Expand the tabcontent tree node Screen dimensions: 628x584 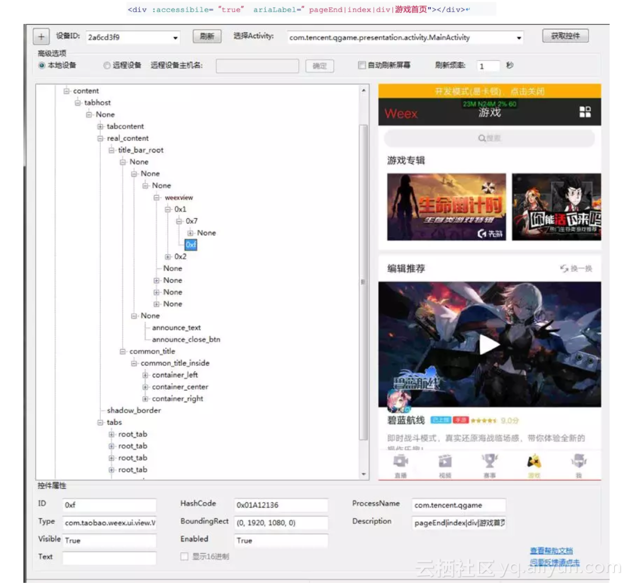100,126
